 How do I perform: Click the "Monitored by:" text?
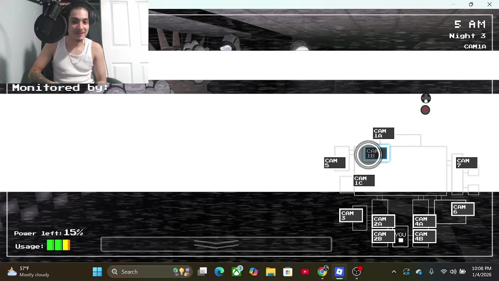(x=60, y=87)
